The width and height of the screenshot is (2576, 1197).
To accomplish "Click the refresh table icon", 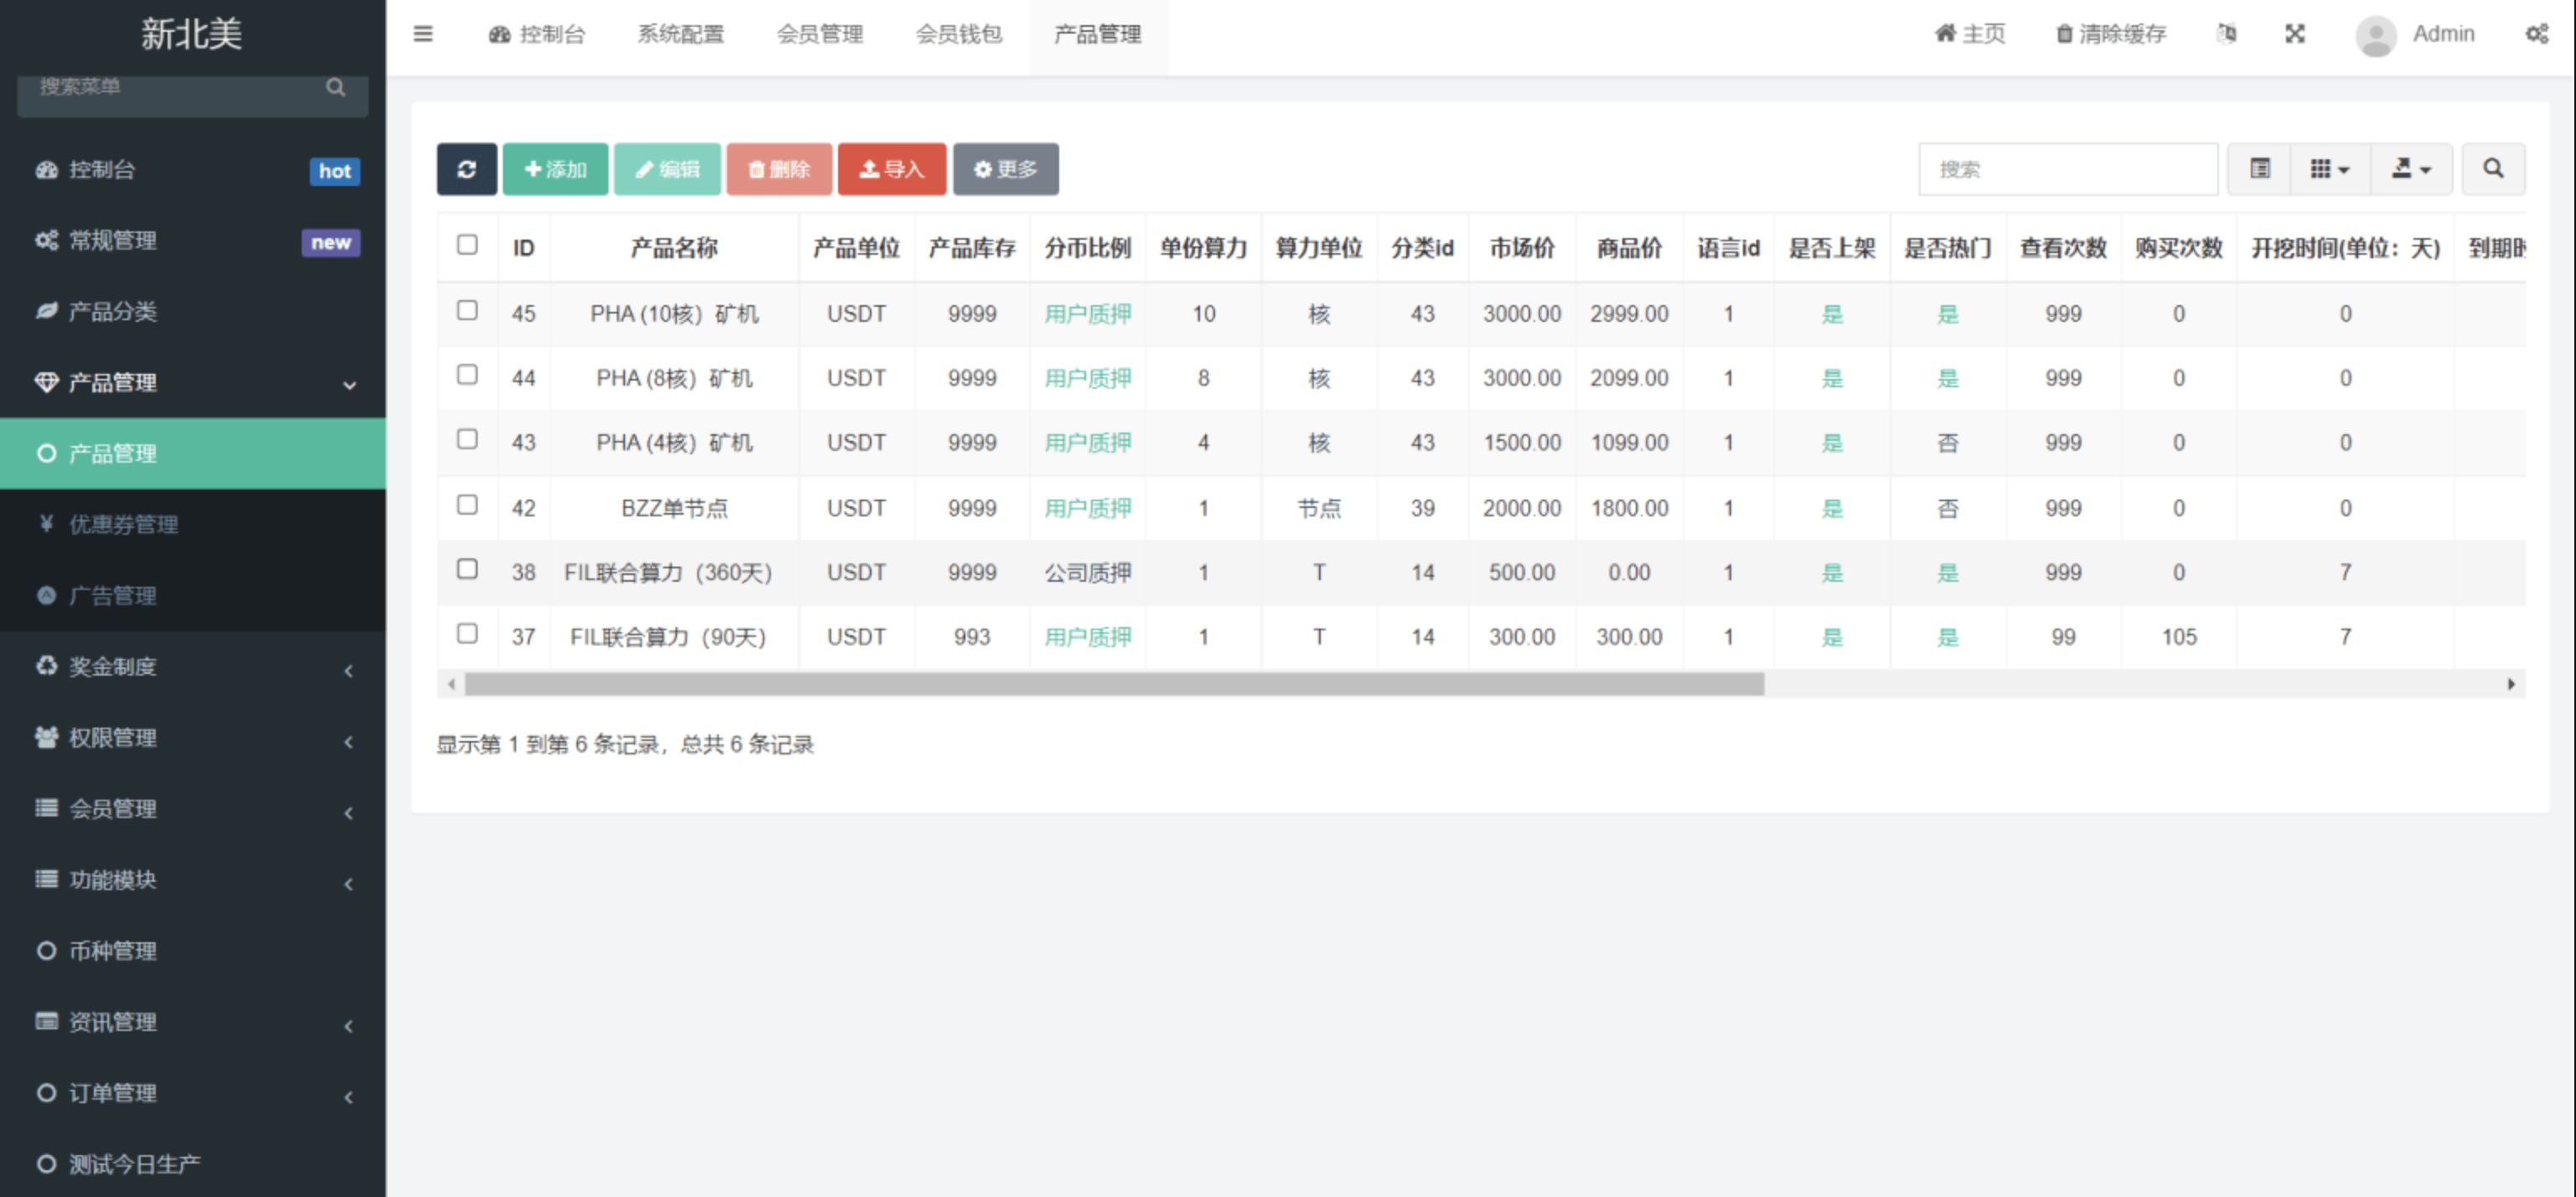I will [x=466, y=169].
